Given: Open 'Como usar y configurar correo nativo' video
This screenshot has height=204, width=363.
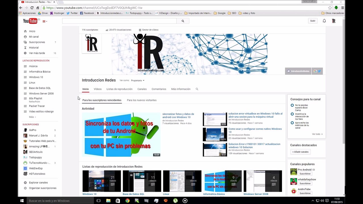Looking at the screenshot, I should coord(255,131).
